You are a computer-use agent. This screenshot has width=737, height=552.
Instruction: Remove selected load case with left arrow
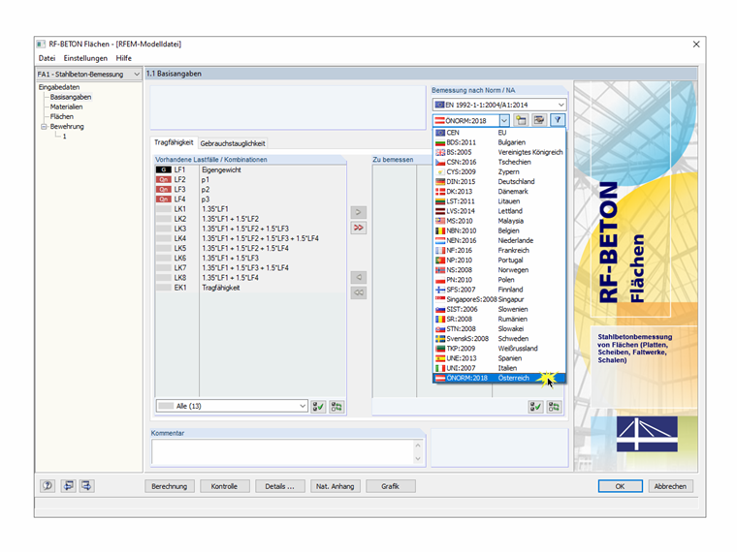[x=358, y=277]
